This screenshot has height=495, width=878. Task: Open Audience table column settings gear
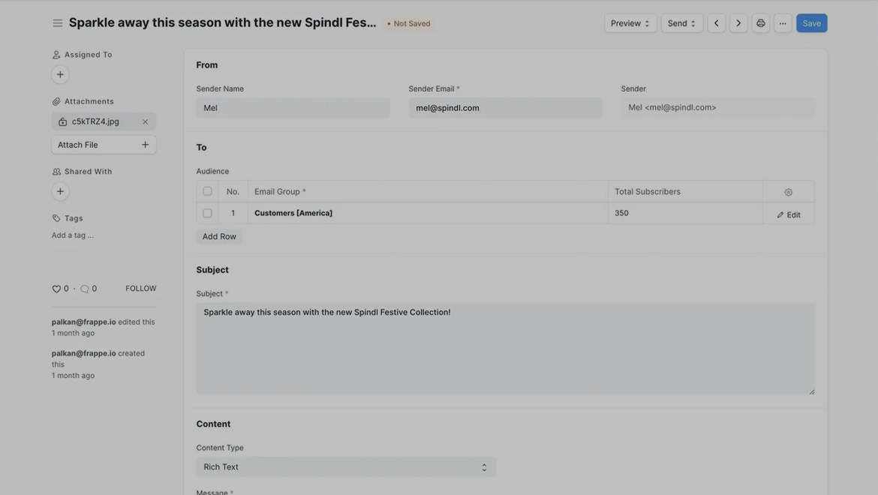(788, 192)
